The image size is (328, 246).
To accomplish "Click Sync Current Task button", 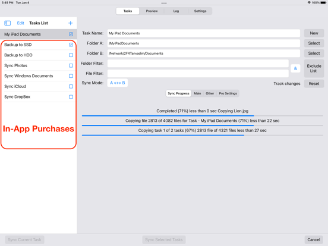I will point(25,239).
